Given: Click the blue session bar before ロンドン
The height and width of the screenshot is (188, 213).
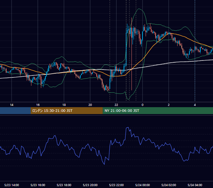Looking at the screenshot, I should (15, 111).
